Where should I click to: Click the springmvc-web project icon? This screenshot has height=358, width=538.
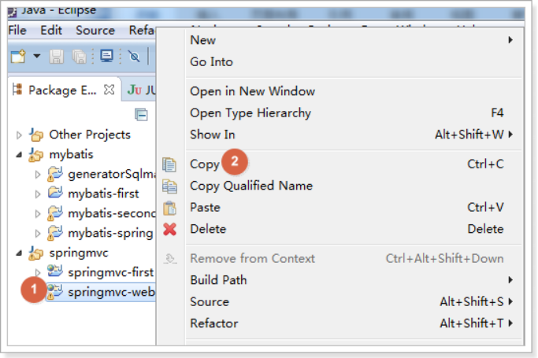[x=55, y=292]
